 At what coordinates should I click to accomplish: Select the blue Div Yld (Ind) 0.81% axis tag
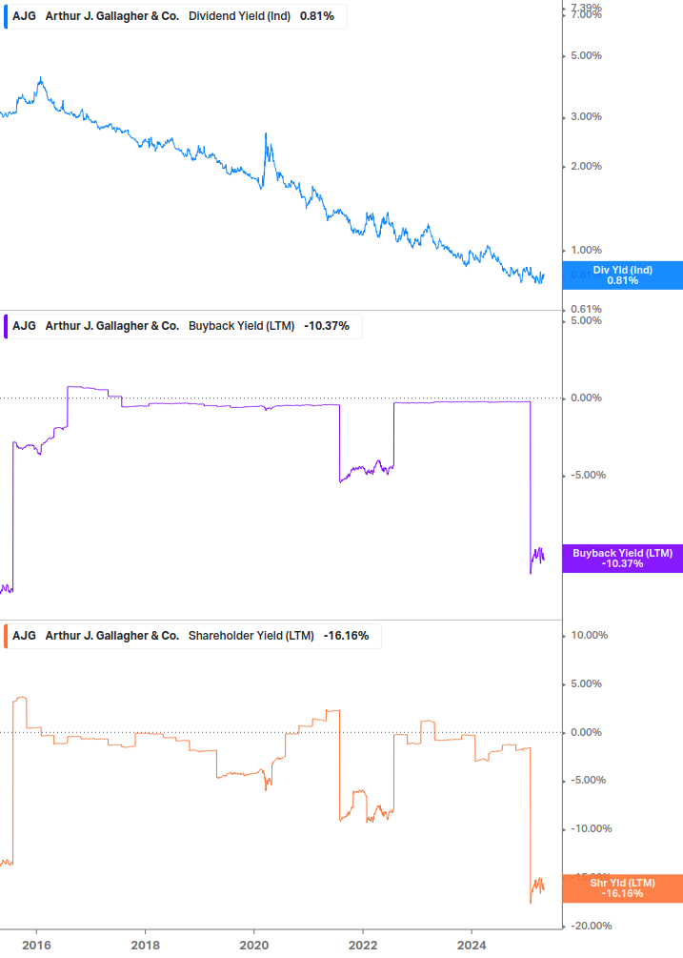coord(623,275)
